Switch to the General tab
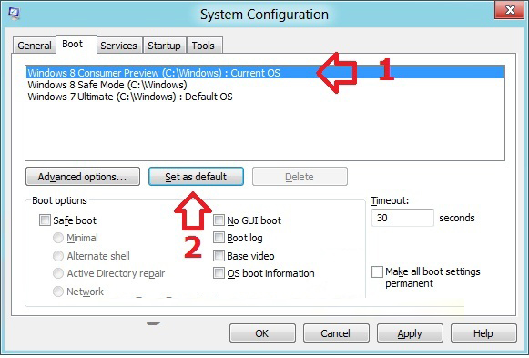Viewport: 529px width, 358px height. (x=35, y=46)
